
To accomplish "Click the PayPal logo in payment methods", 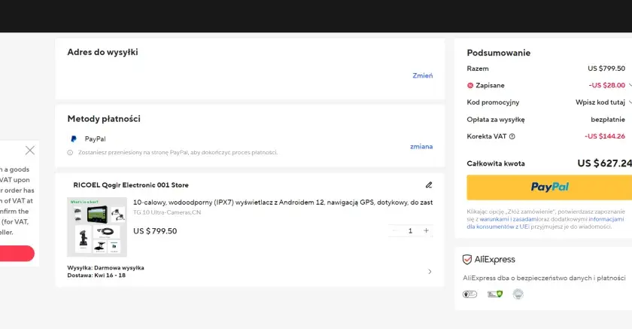I will click(x=74, y=139).
